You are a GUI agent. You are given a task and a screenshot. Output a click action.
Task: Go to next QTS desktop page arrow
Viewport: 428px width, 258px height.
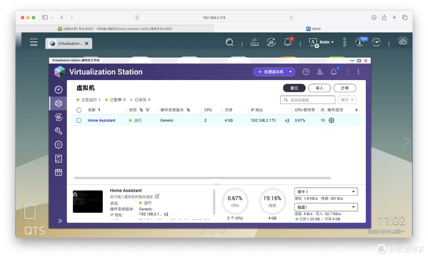(x=407, y=141)
